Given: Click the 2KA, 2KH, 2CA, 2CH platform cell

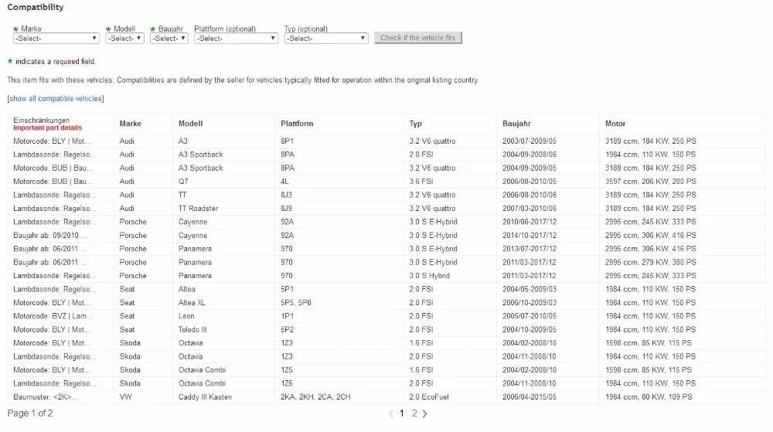Looking at the screenshot, I should [315, 397].
